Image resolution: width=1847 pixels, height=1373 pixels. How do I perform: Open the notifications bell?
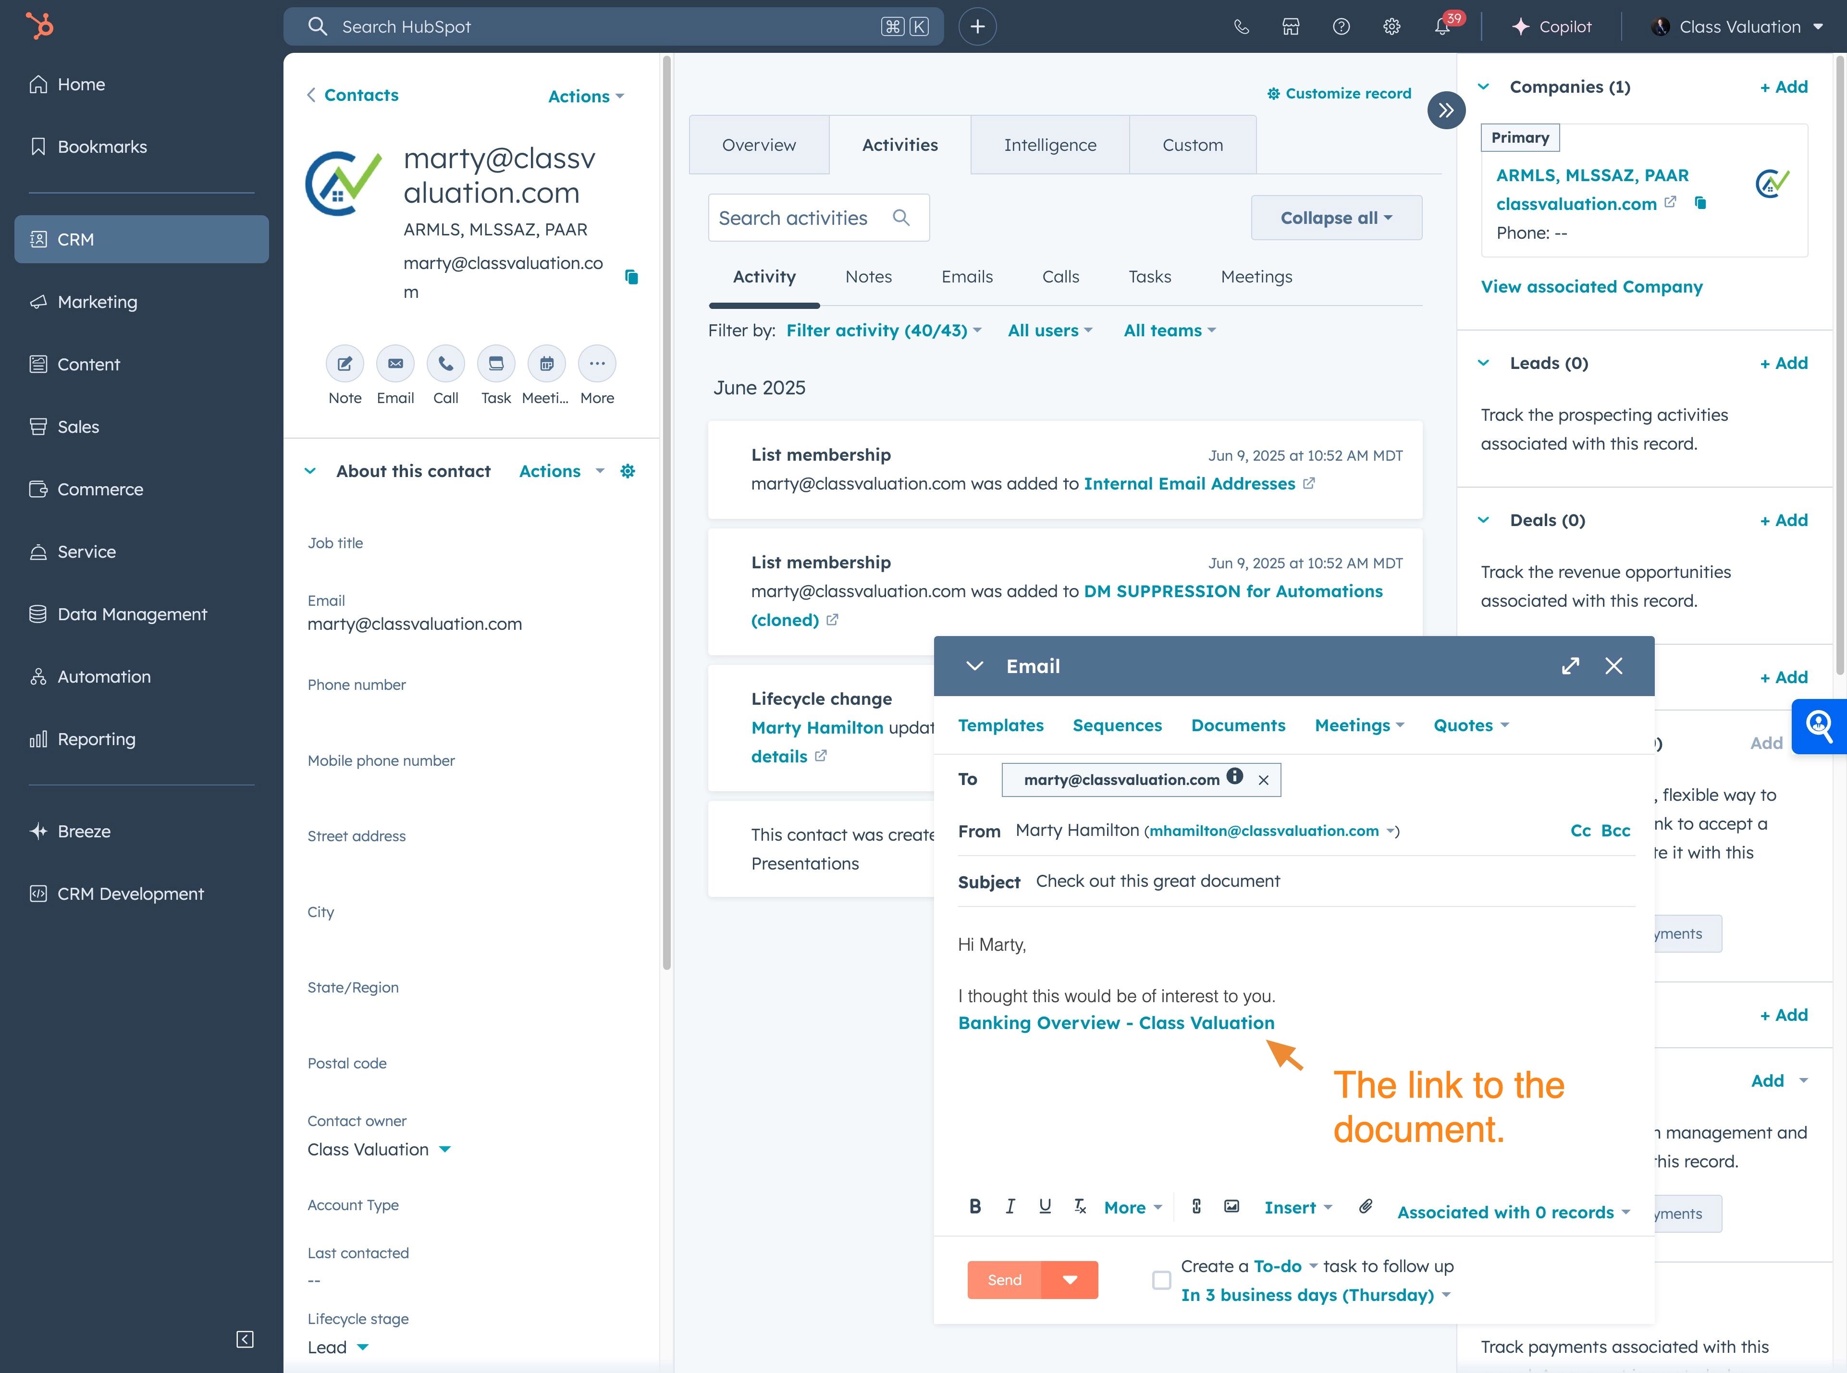coord(1442,26)
